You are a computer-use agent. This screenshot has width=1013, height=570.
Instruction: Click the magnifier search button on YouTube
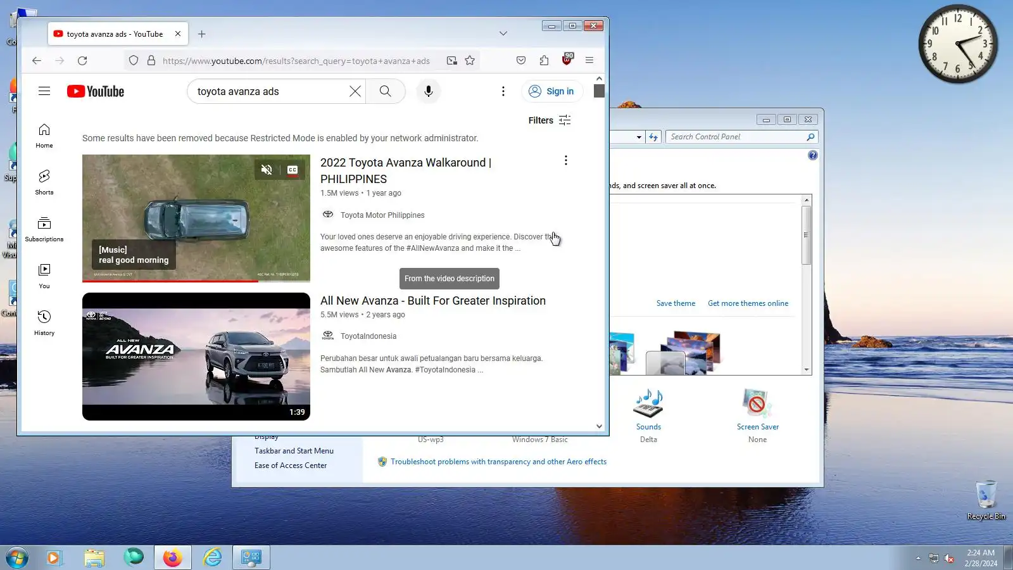coord(385,91)
